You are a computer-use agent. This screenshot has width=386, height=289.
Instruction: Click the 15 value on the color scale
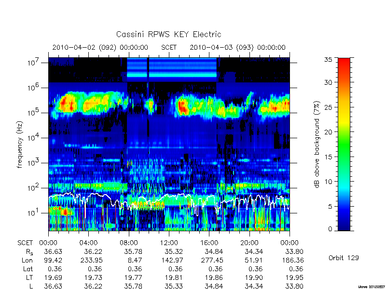click(328, 157)
